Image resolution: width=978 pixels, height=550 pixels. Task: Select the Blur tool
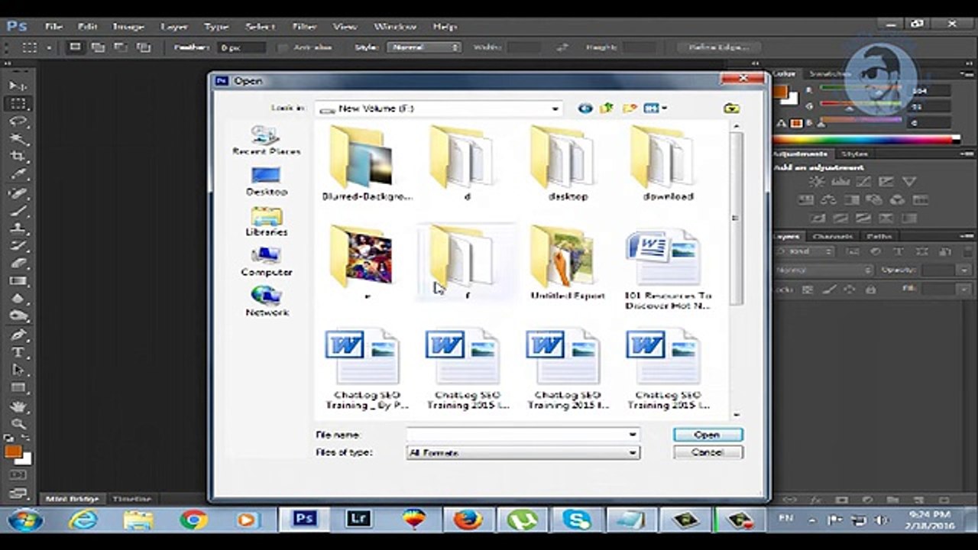click(x=18, y=299)
